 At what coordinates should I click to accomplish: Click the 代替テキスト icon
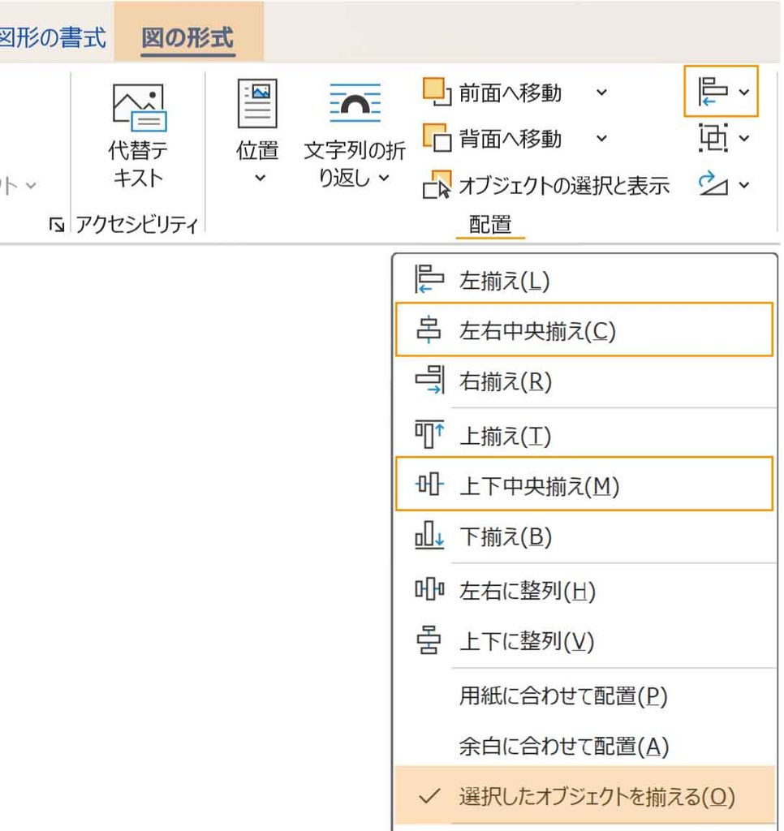139,108
